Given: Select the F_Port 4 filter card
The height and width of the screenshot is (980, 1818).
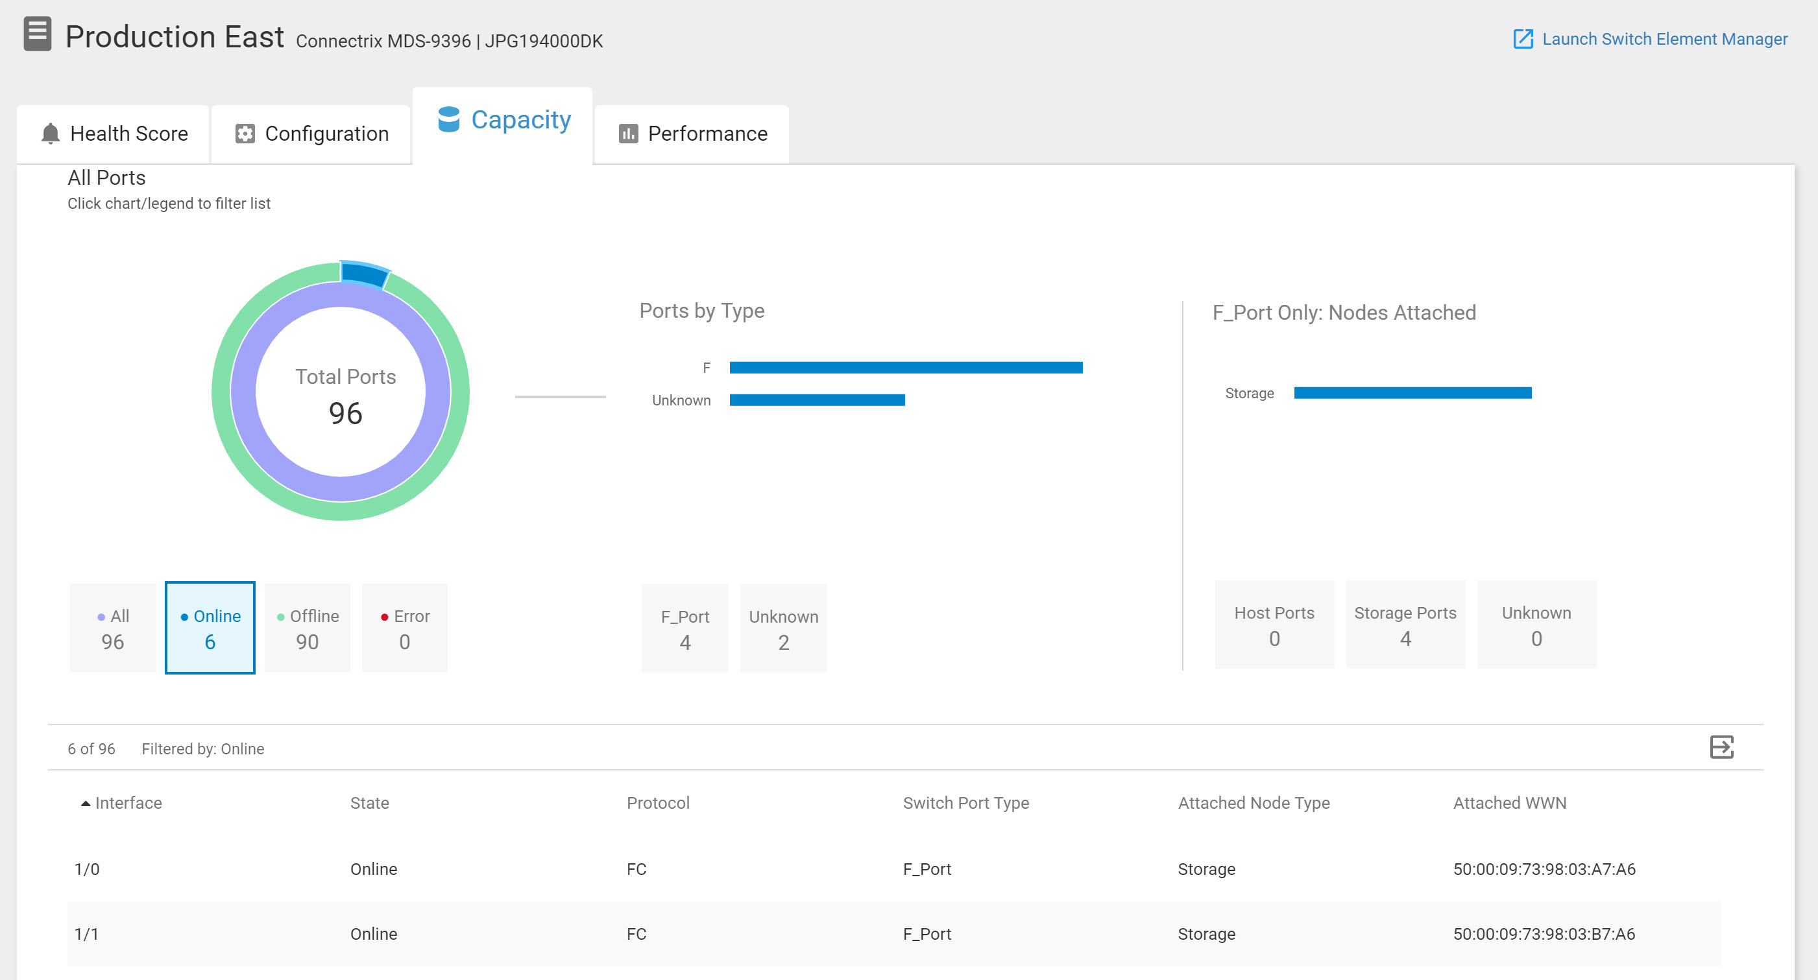Looking at the screenshot, I should tap(685, 628).
